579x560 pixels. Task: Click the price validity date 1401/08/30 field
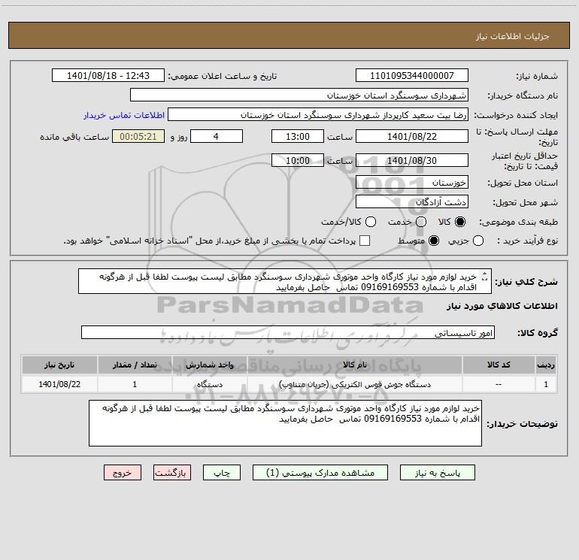coord(412,160)
